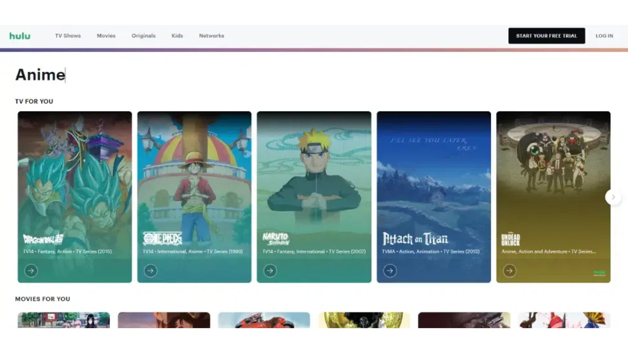Open the Kids section
The image size is (628, 353).
coord(177,36)
